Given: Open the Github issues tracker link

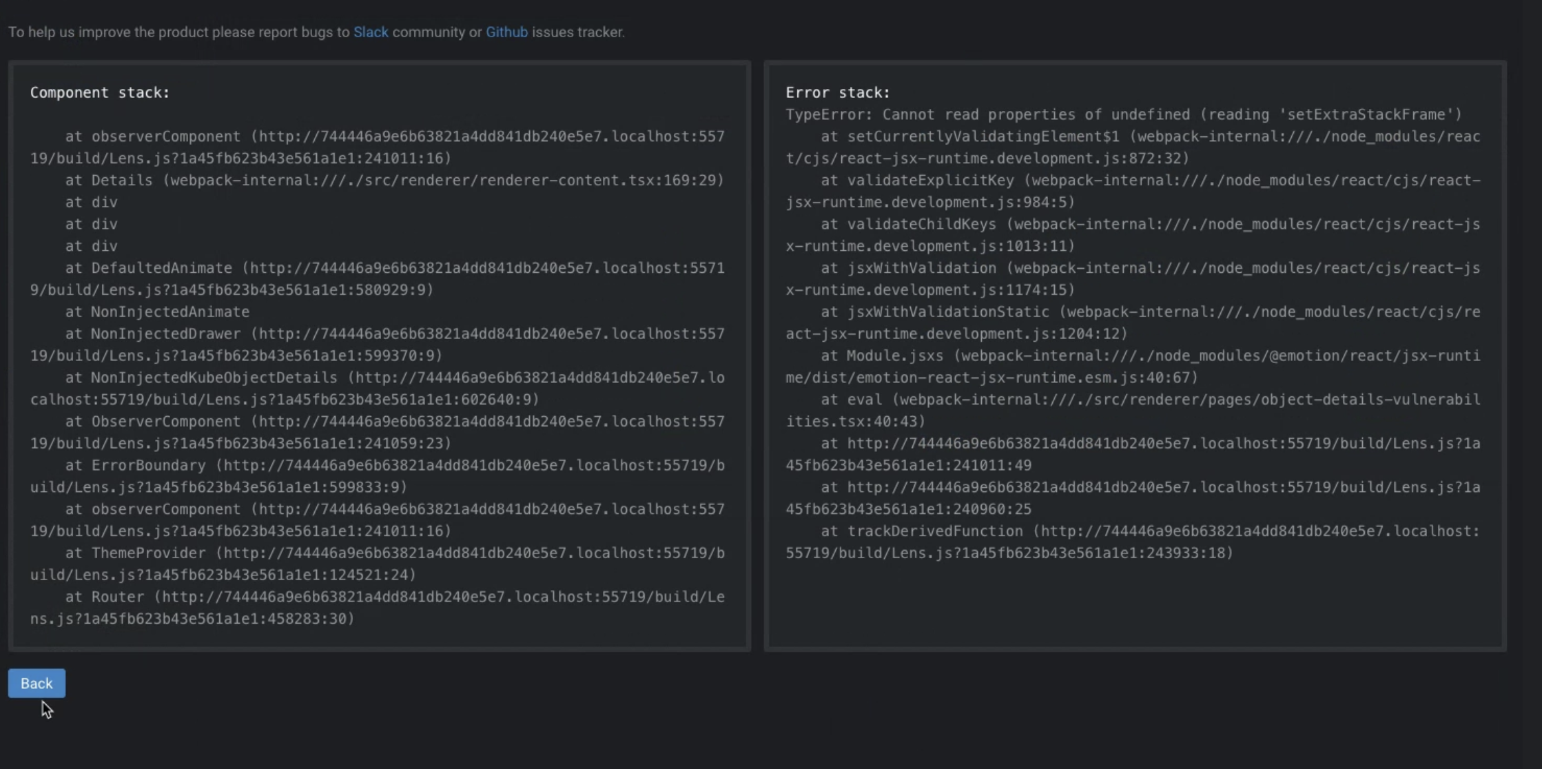Looking at the screenshot, I should [506, 32].
